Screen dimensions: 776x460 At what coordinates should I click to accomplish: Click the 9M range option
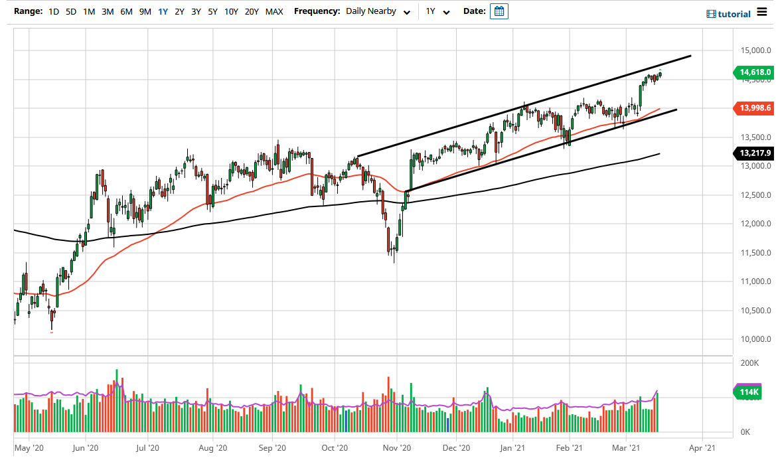pyautogui.click(x=145, y=11)
